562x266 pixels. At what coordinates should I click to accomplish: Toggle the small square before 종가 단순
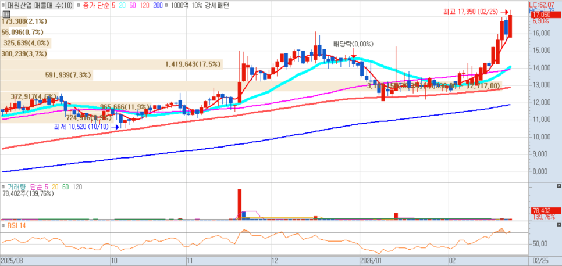pos(79,5)
